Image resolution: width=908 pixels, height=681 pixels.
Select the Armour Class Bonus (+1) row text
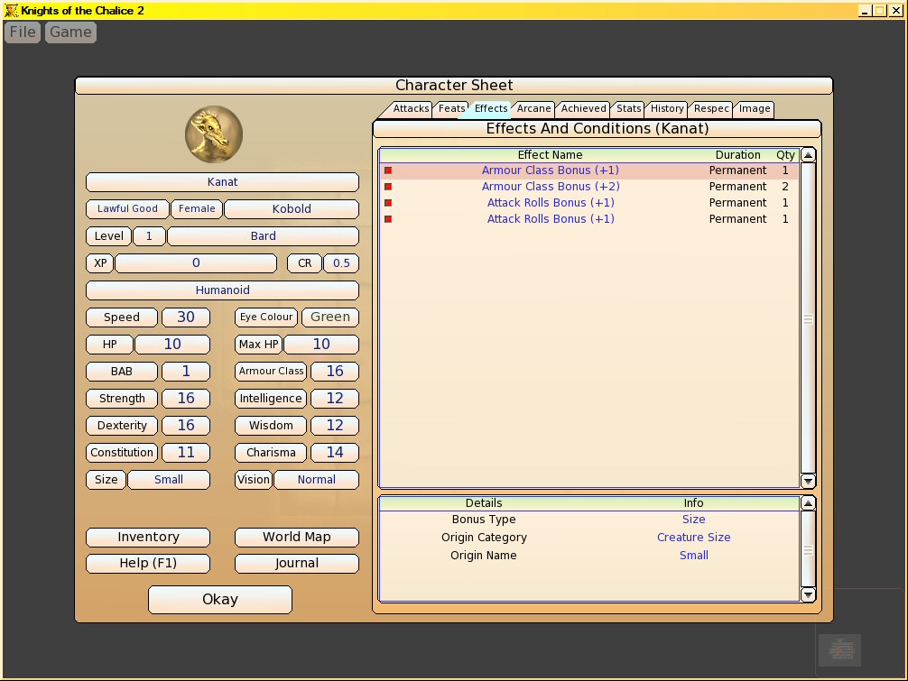551,170
